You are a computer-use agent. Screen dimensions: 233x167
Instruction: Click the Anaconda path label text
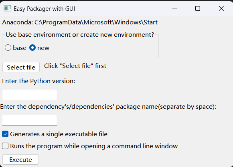point(80,22)
